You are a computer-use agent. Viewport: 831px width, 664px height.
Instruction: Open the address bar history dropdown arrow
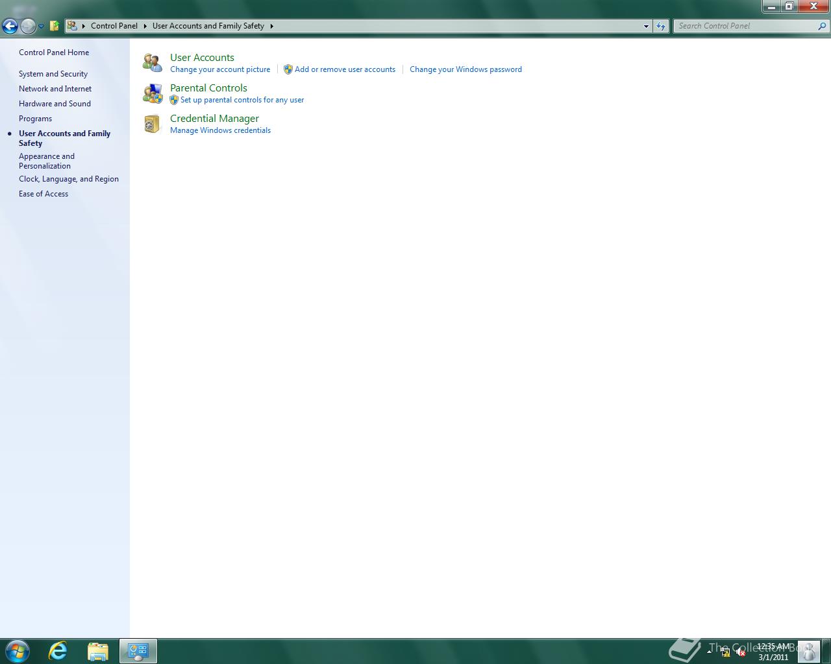coord(645,26)
